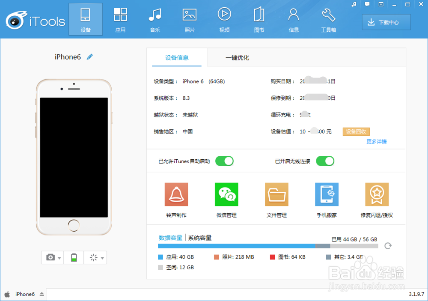Click the version 3.1.9.7 text
Viewport: 428px width, 301px height.
(x=416, y=294)
